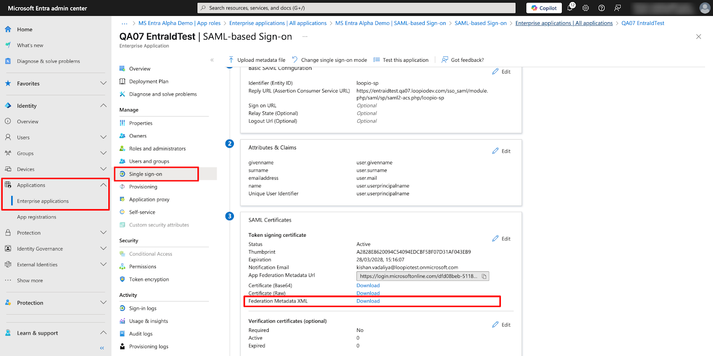
Task: Open breadcrumb ellipsis at path start
Action: [125, 23]
